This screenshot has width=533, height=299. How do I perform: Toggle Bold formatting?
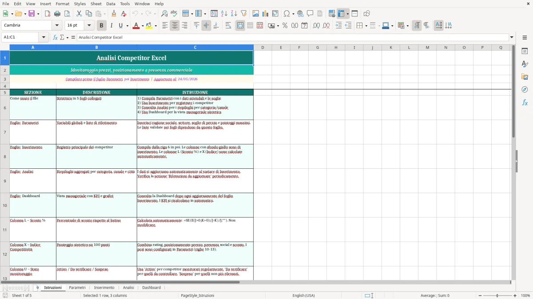click(x=101, y=26)
